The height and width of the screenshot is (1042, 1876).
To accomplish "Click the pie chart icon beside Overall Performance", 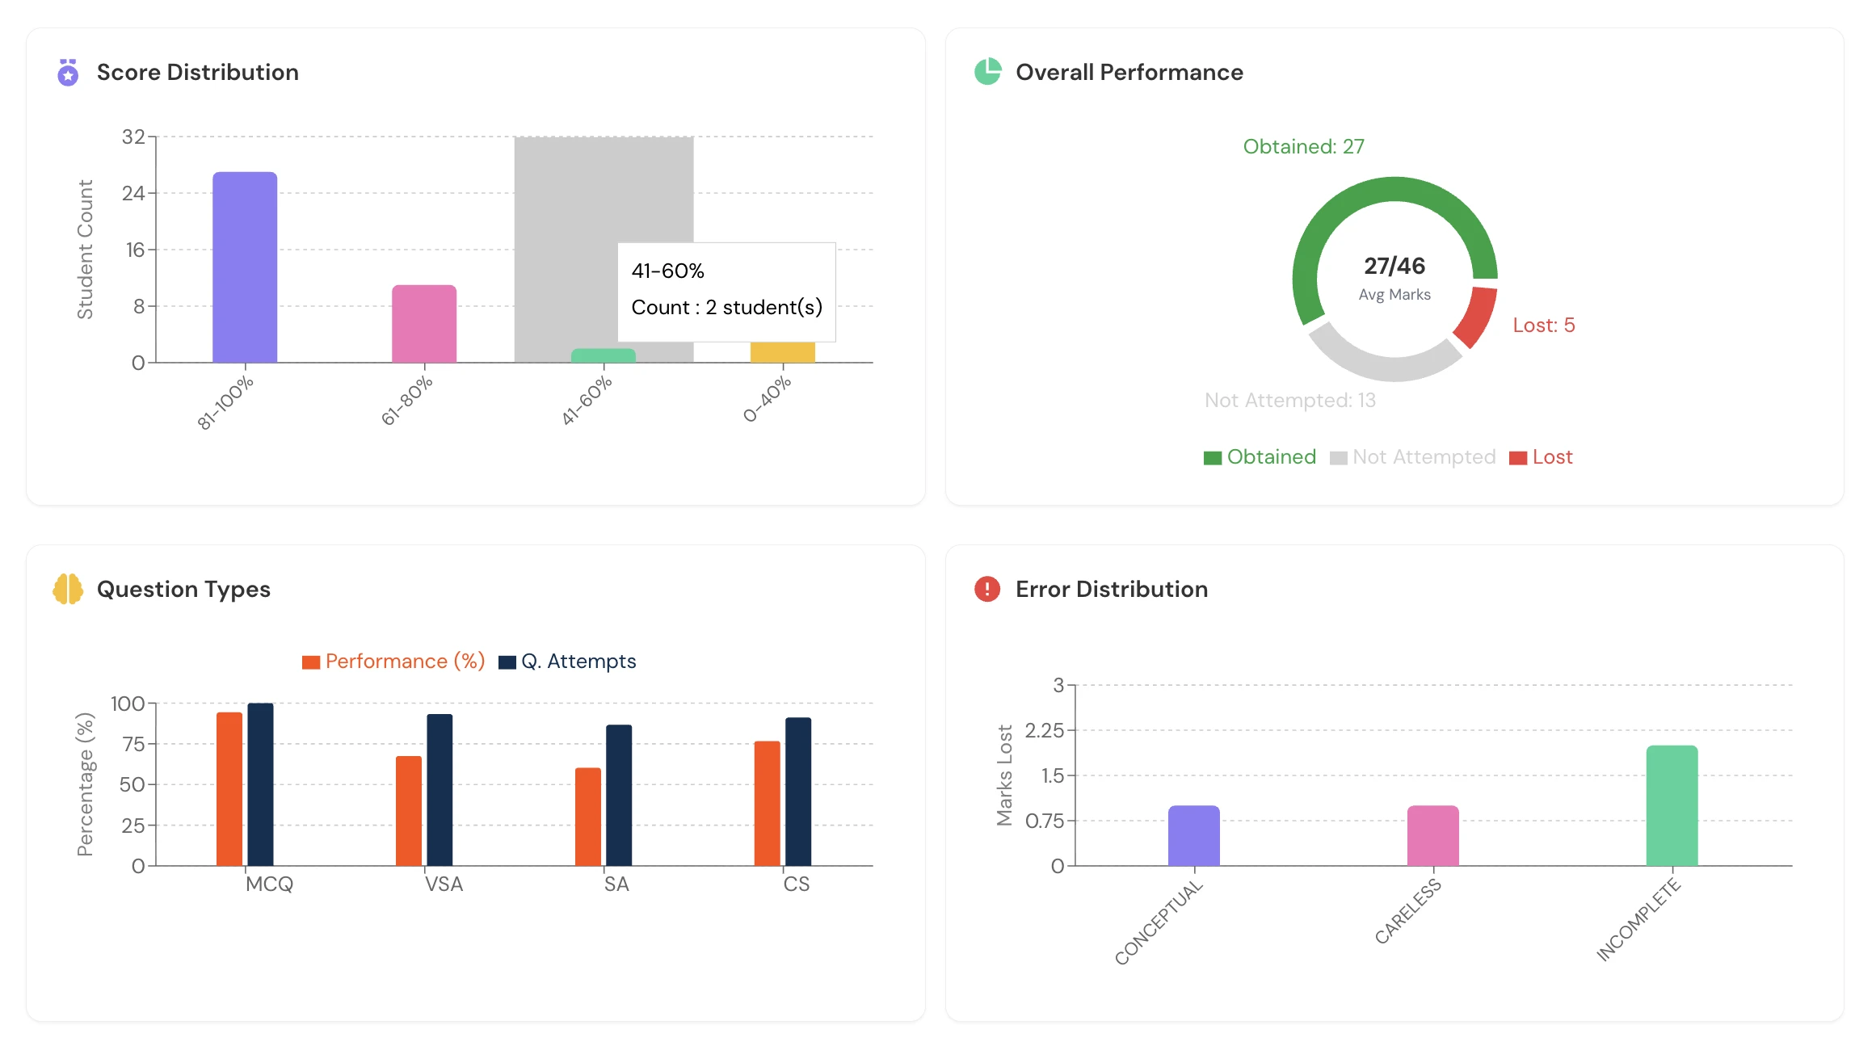I will pyautogui.click(x=987, y=72).
